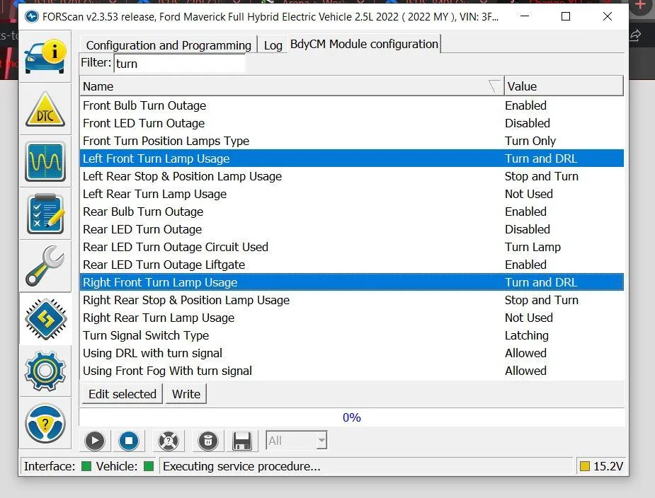Select the Right Rear Turn Lamp Usage row
The image size is (655, 498).
pos(352,318)
